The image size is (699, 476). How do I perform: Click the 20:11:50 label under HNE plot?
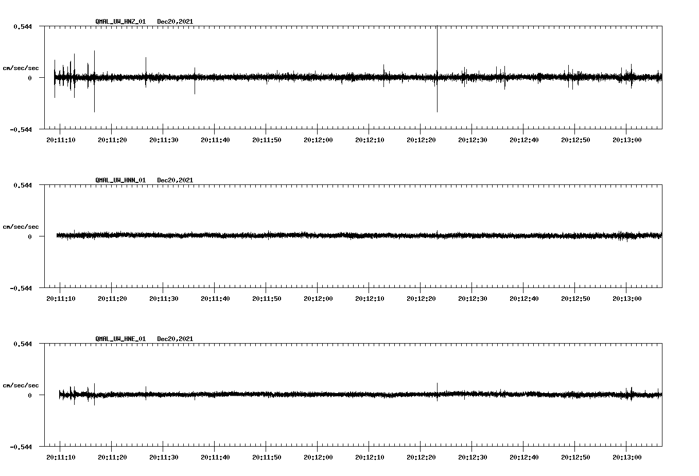pos(267,457)
